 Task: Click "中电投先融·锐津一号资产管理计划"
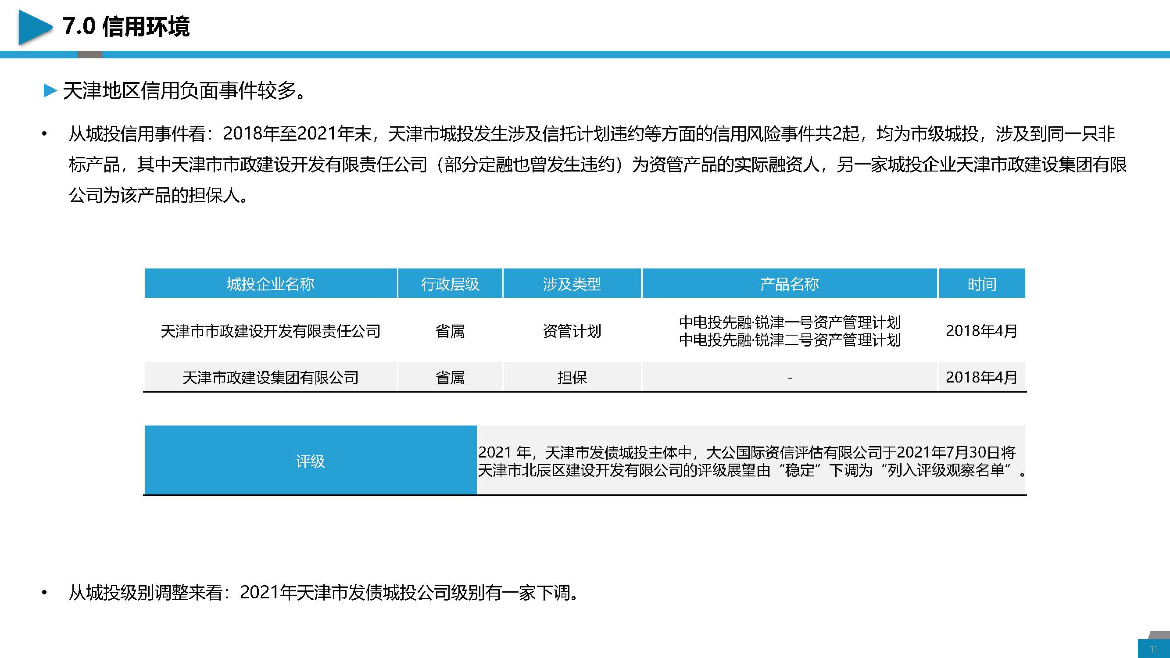[790, 322]
